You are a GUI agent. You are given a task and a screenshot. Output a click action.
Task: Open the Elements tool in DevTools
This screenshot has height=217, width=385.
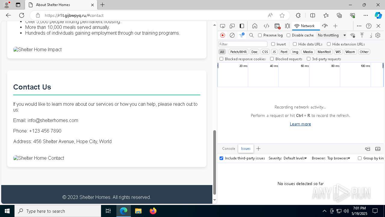pyautogui.click(x=266, y=26)
